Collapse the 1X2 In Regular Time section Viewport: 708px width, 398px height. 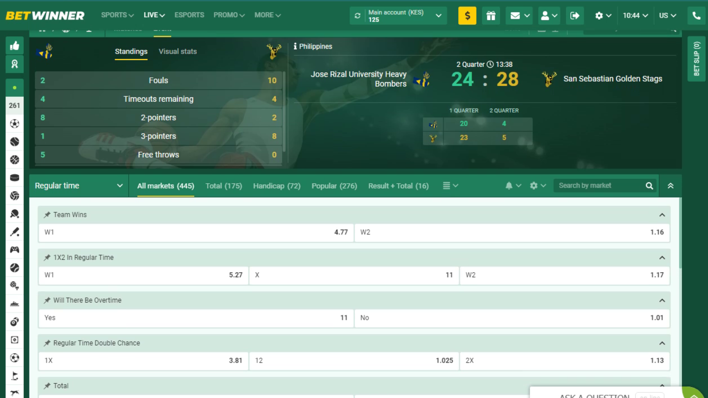coord(662,257)
